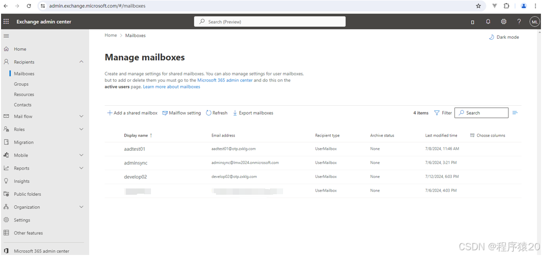Click the browser reload button
This screenshot has width=542, height=256.
point(29,6)
